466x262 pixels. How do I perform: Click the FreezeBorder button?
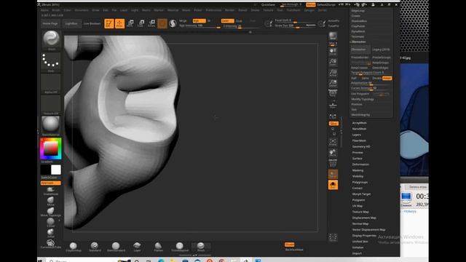point(360,57)
